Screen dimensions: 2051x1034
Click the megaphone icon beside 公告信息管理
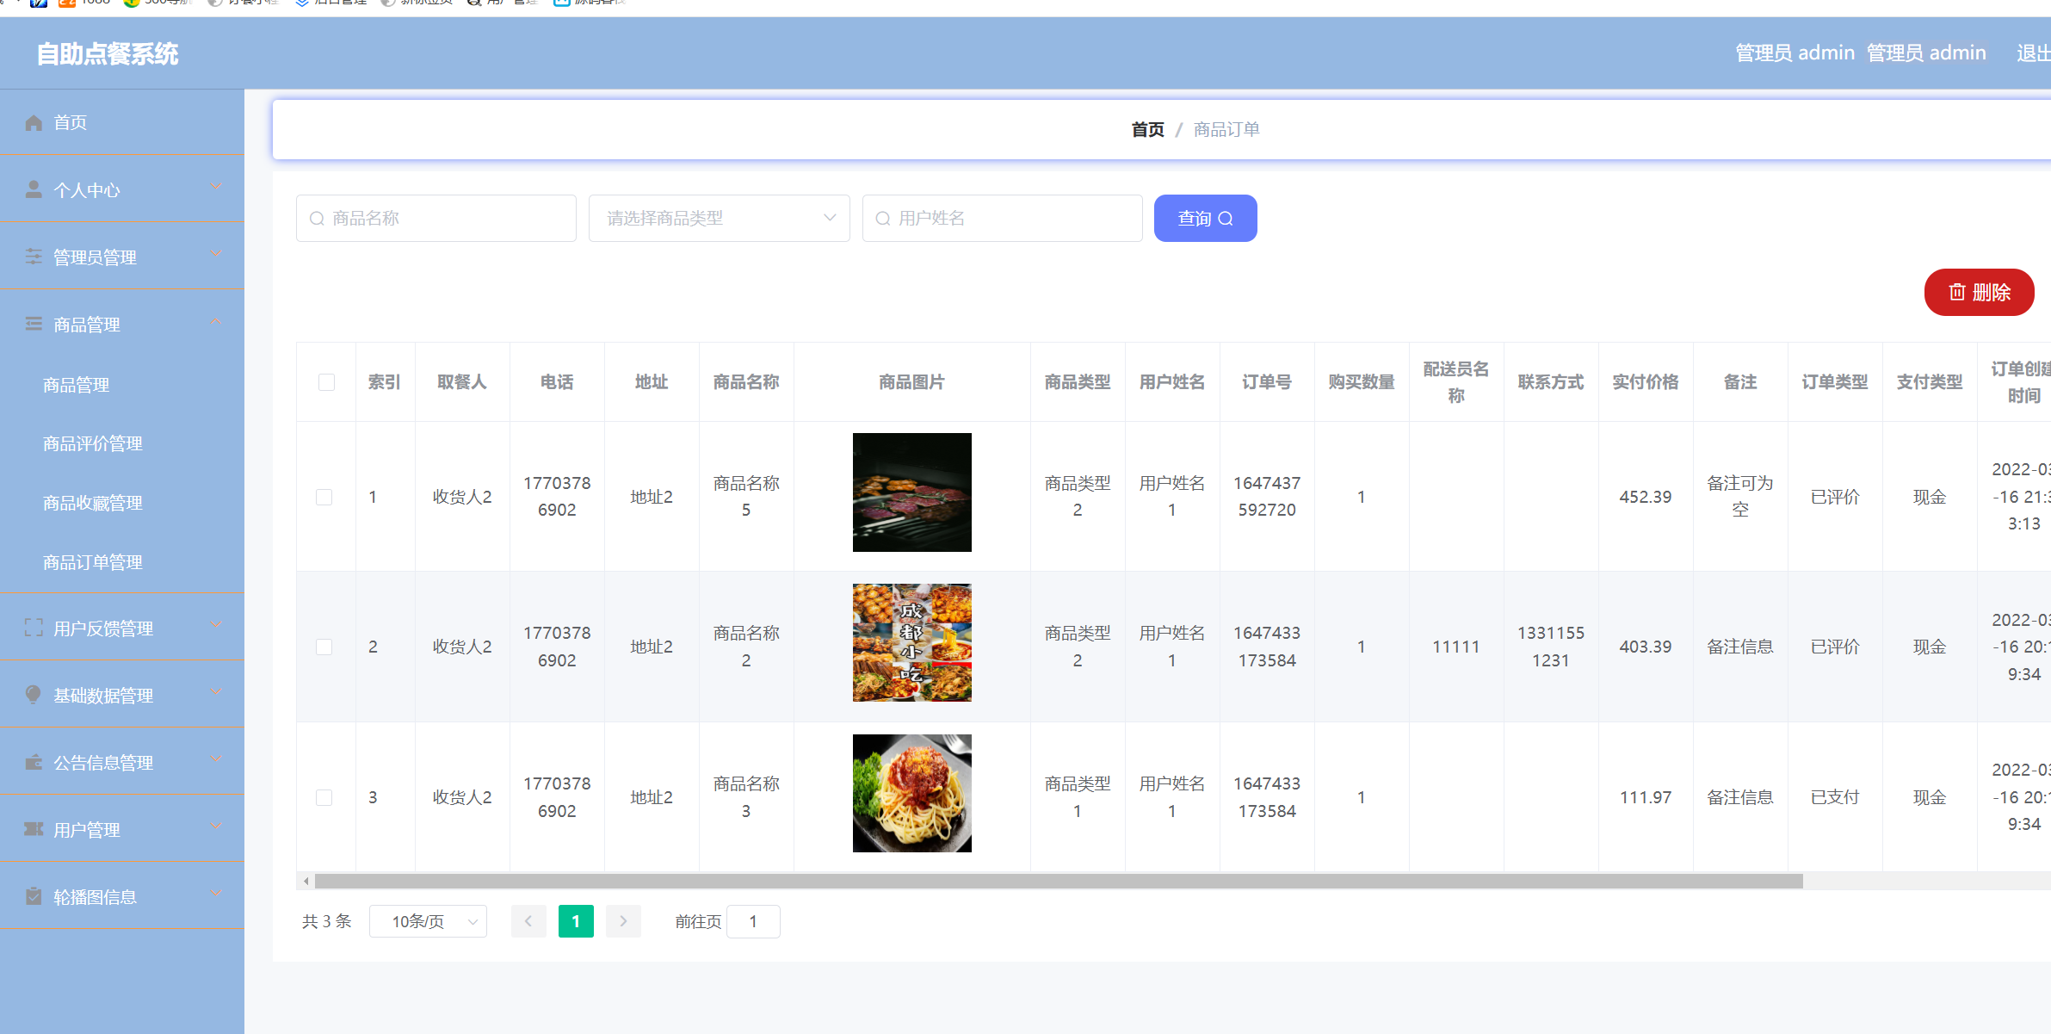click(x=32, y=761)
